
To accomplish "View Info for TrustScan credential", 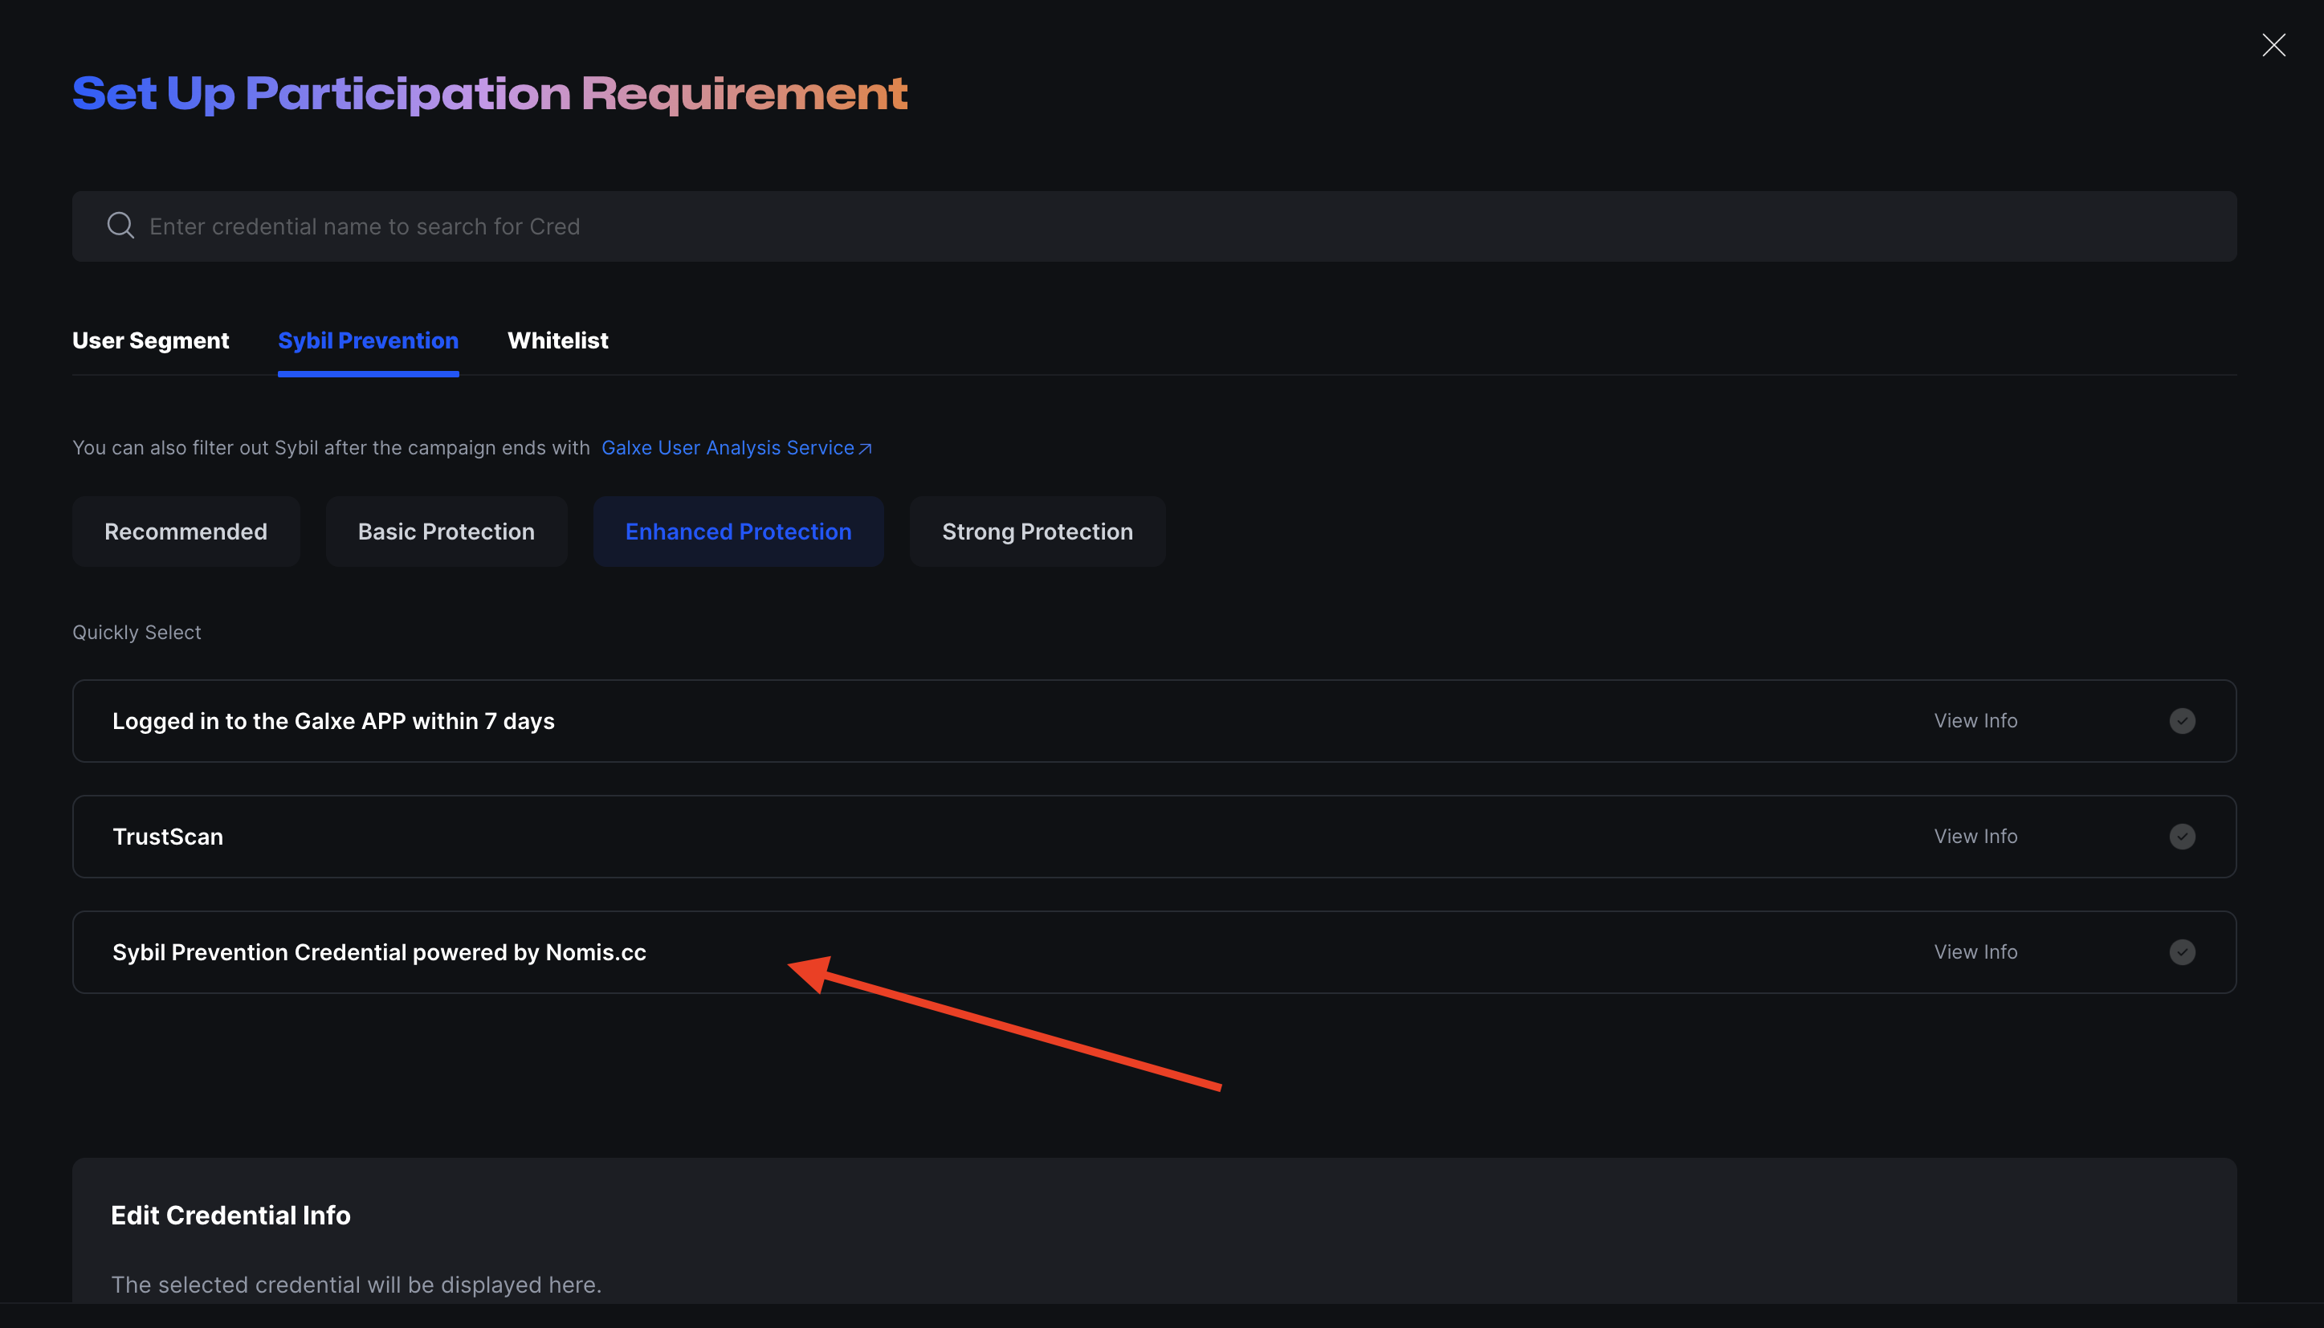I will [x=1975, y=835].
